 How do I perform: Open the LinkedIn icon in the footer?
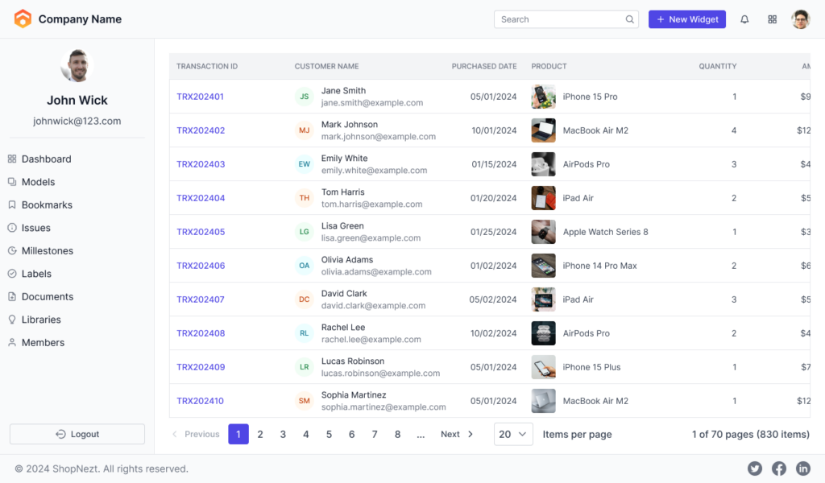pyautogui.click(x=802, y=468)
